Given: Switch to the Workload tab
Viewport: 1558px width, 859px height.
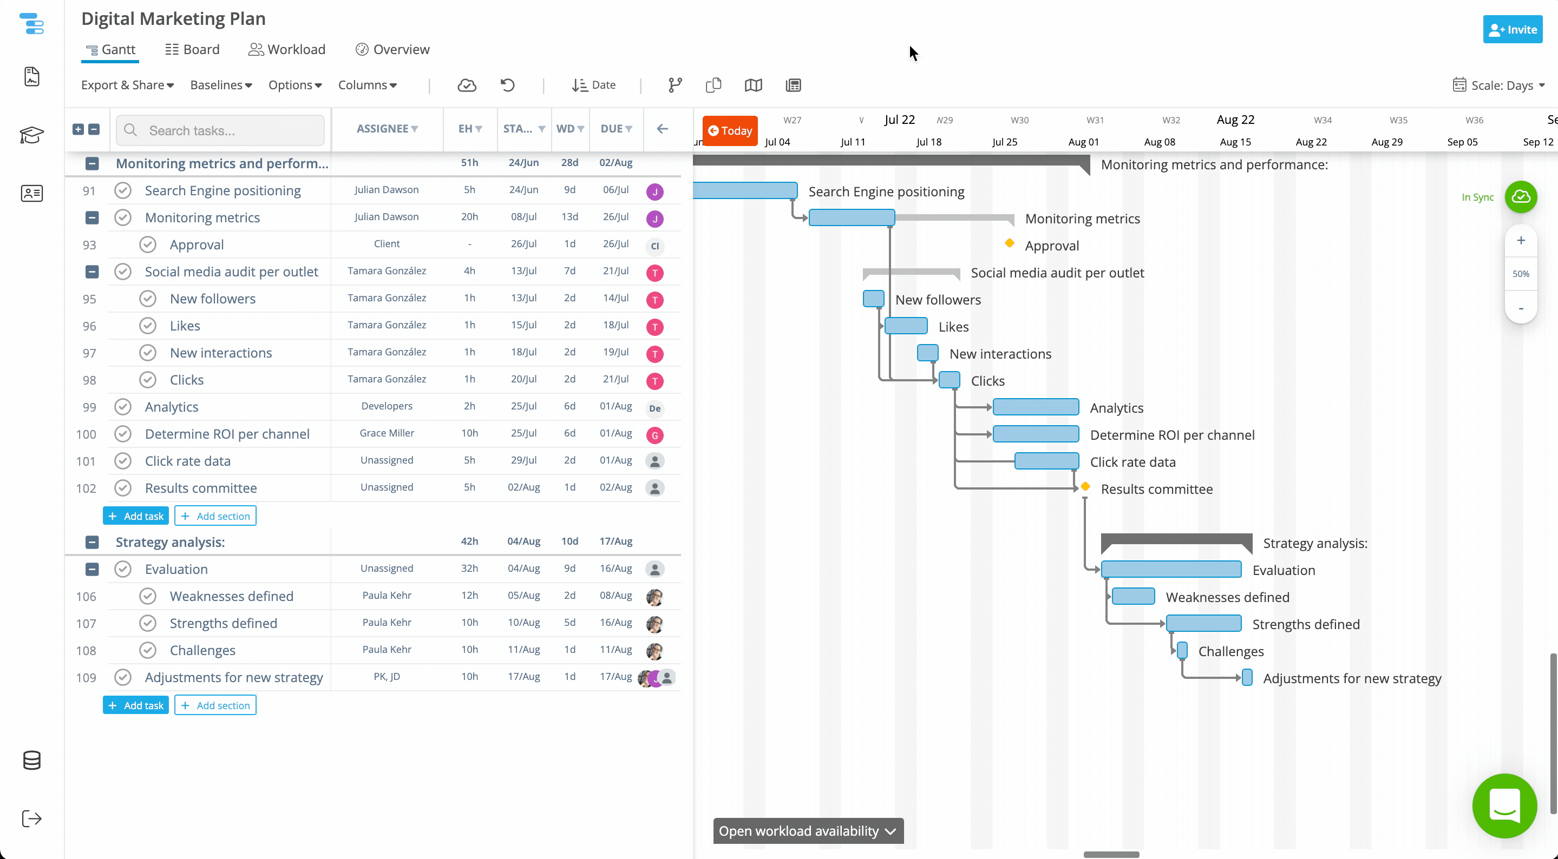Looking at the screenshot, I should pyautogui.click(x=287, y=50).
